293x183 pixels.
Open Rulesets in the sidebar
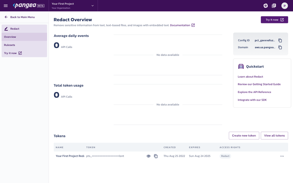click(x=10, y=45)
